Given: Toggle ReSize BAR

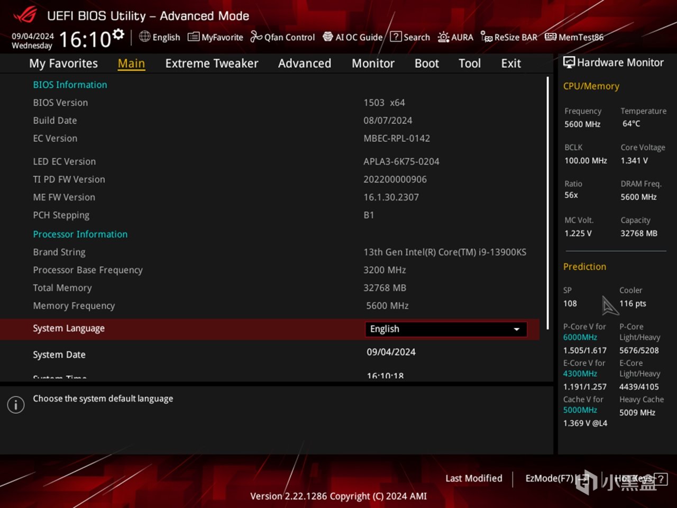Looking at the screenshot, I should pyautogui.click(x=509, y=37).
